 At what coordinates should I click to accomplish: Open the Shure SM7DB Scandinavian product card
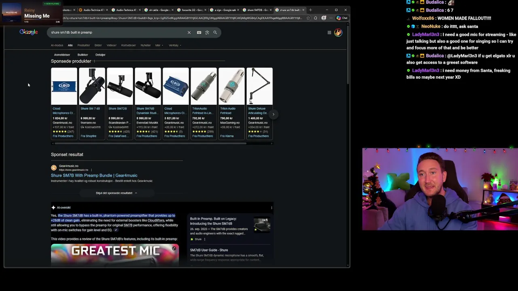(x=120, y=103)
